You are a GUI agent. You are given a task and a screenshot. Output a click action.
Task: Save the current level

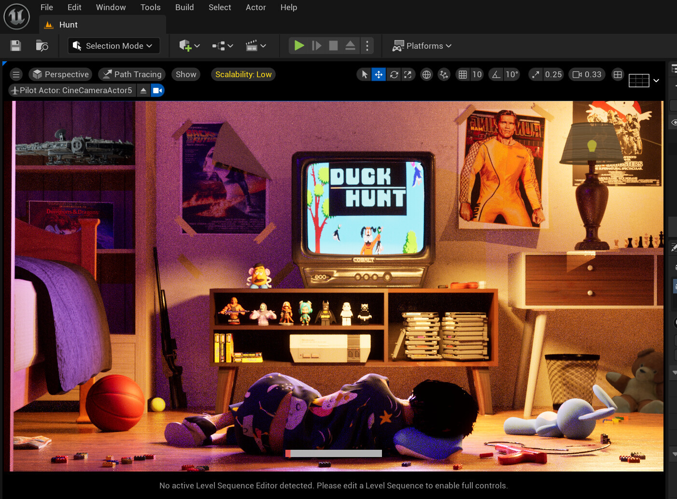(15, 46)
